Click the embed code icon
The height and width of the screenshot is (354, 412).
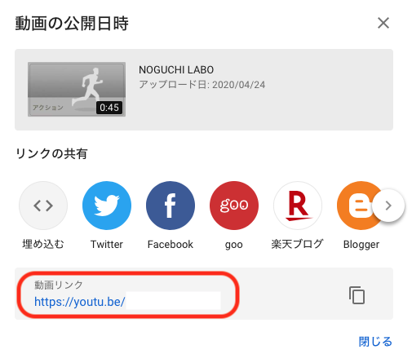[x=43, y=206]
